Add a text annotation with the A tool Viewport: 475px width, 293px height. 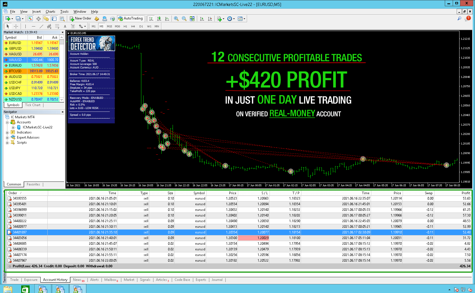(65, 26)
